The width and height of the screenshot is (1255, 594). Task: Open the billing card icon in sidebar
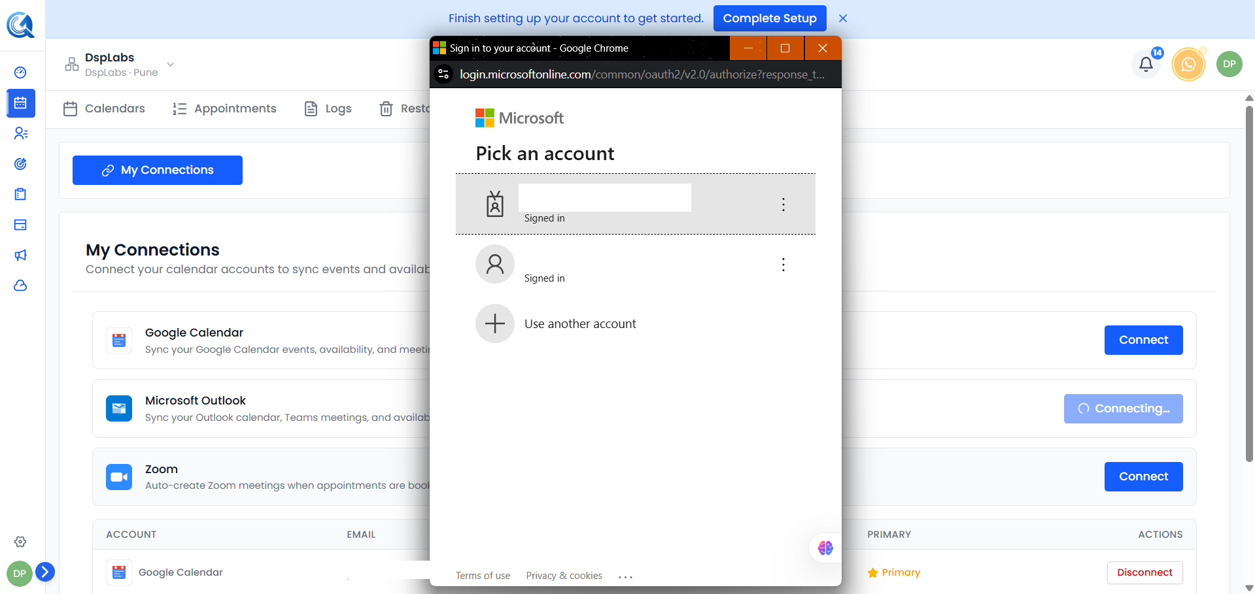point(20,225)
